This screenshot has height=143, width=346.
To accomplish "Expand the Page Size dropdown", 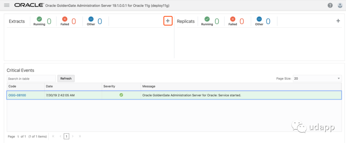I will (x=317, y=79).
